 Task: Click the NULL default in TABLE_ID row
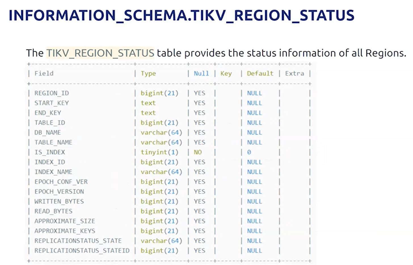pos(254,123)
